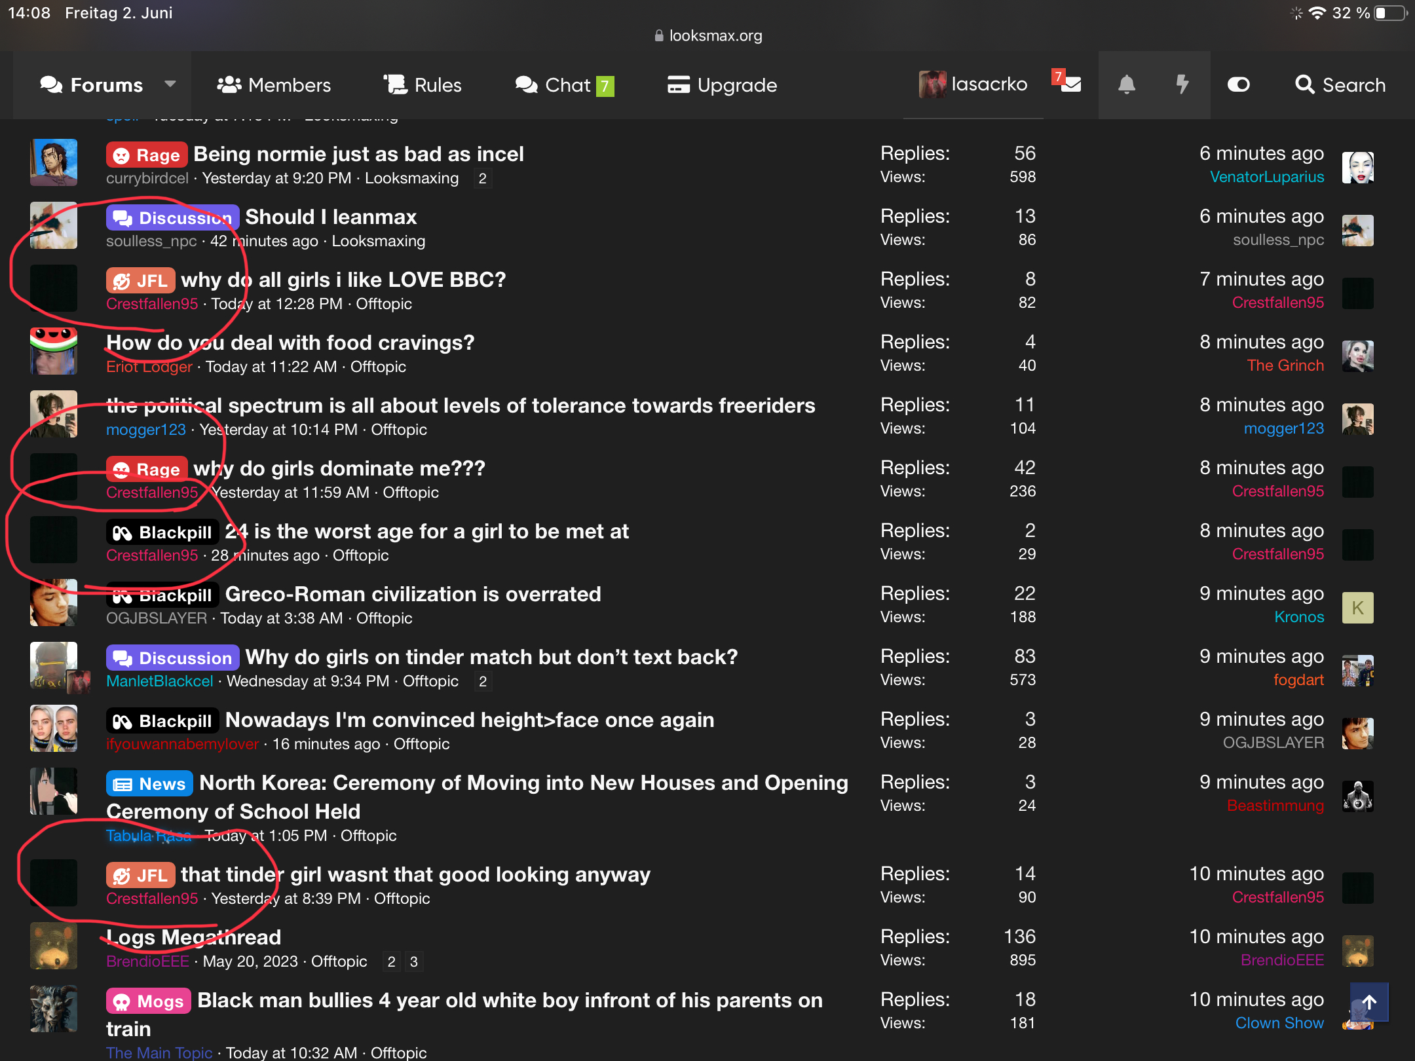Open Looksmaxing forum link under leanmax thread
1415x1061 pixels.
[x=379, y=241]
